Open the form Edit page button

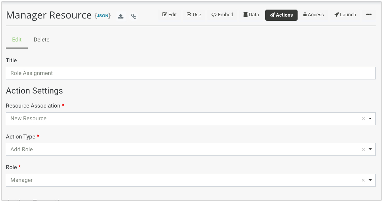[169, 15]
